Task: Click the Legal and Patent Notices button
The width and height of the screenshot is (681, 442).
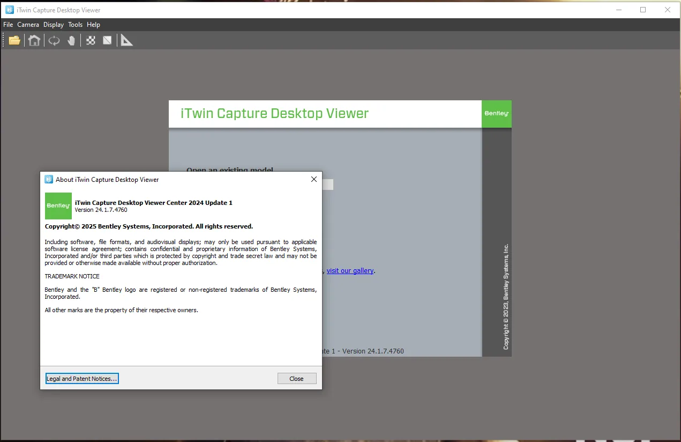Action: tap(82, 379)
